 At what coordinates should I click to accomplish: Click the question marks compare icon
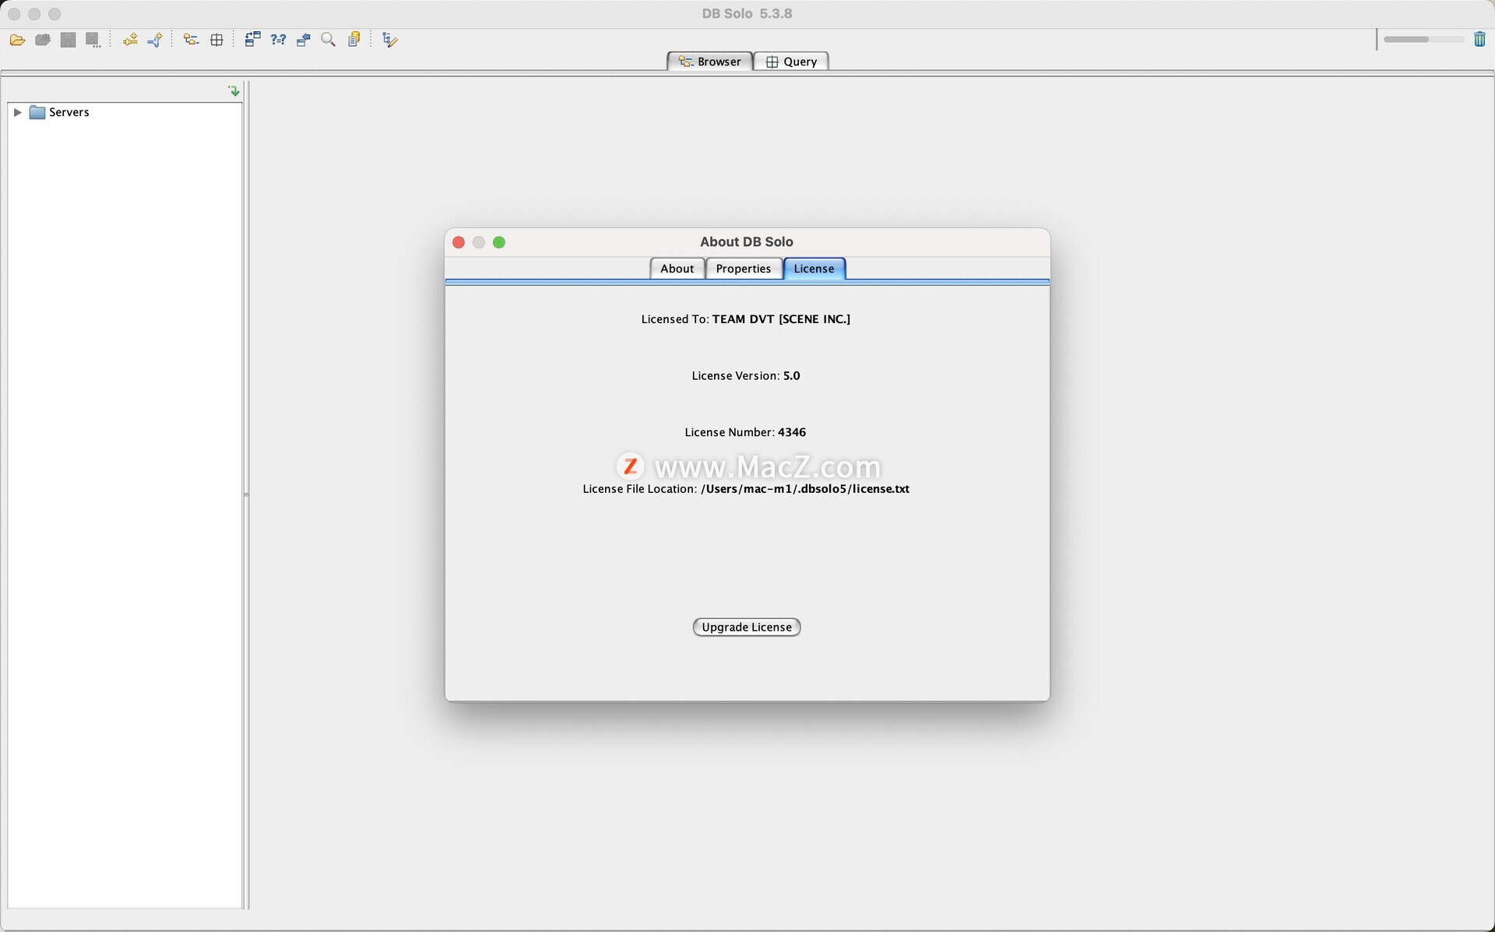tap(278, 40)
